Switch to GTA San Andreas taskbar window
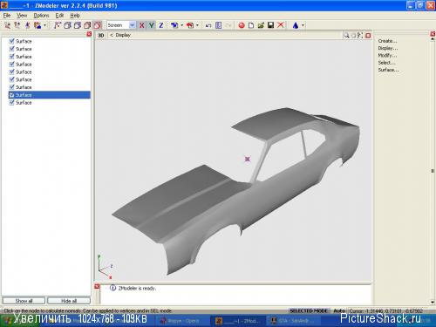 tap(294, 321)
